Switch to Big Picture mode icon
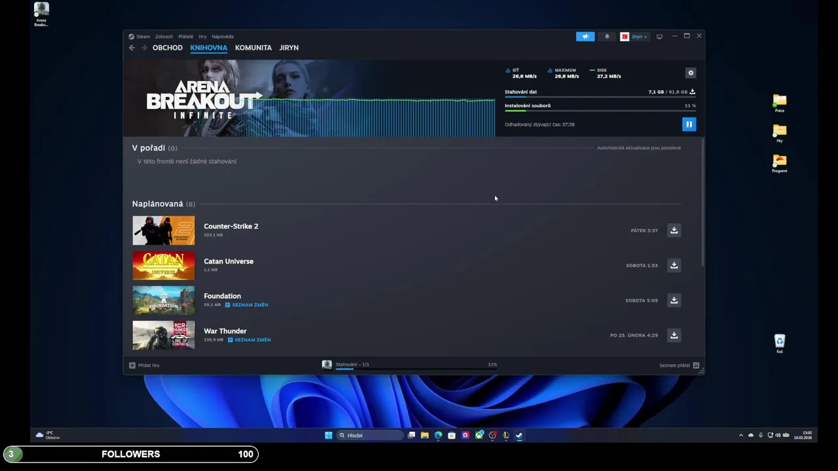The height and width of the screenshot is (471, 838). click(x=659, y=37)
